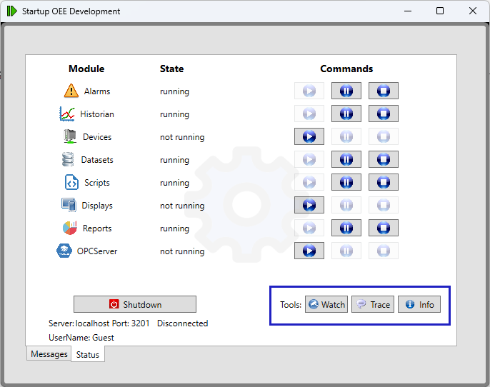The height and width of the screenshot is (387, 490).
Task: Pause the Scripts module
Action: pyautogui.click(x=346, y=182)
